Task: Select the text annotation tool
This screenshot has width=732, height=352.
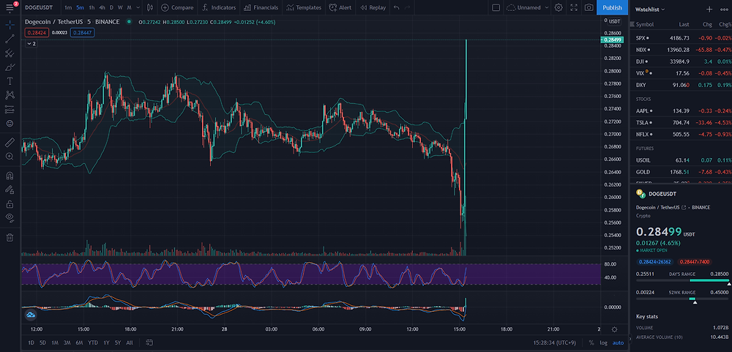Action: pyautogui.click(x=10, y=81)
